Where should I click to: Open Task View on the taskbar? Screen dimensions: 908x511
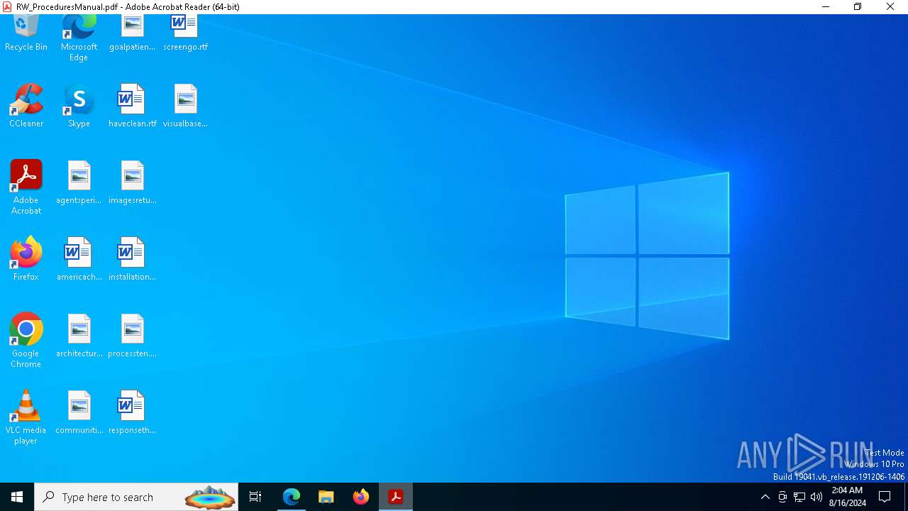[255, 497]
